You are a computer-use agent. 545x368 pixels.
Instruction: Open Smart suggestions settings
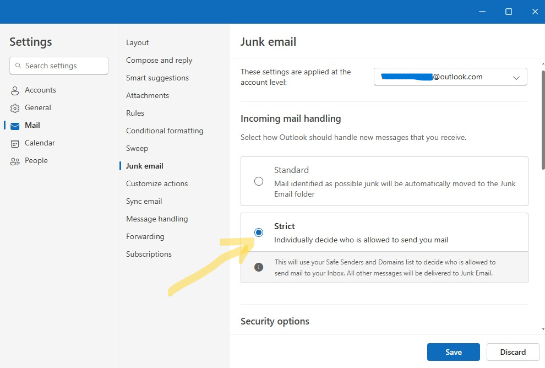tap(157, 78)
